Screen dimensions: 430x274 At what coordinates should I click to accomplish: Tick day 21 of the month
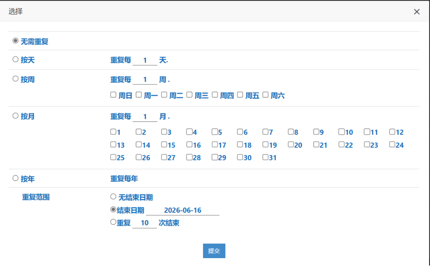pos(316,144)
